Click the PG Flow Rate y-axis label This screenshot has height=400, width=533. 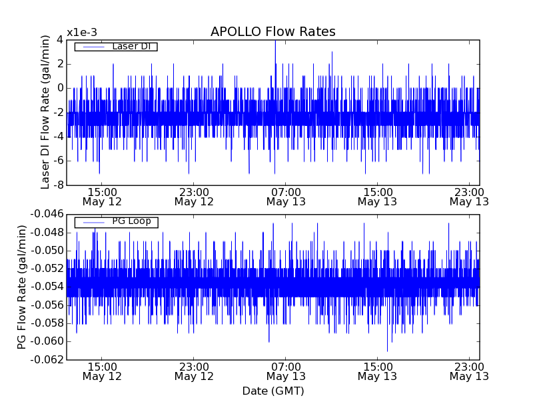coord(22,287)
